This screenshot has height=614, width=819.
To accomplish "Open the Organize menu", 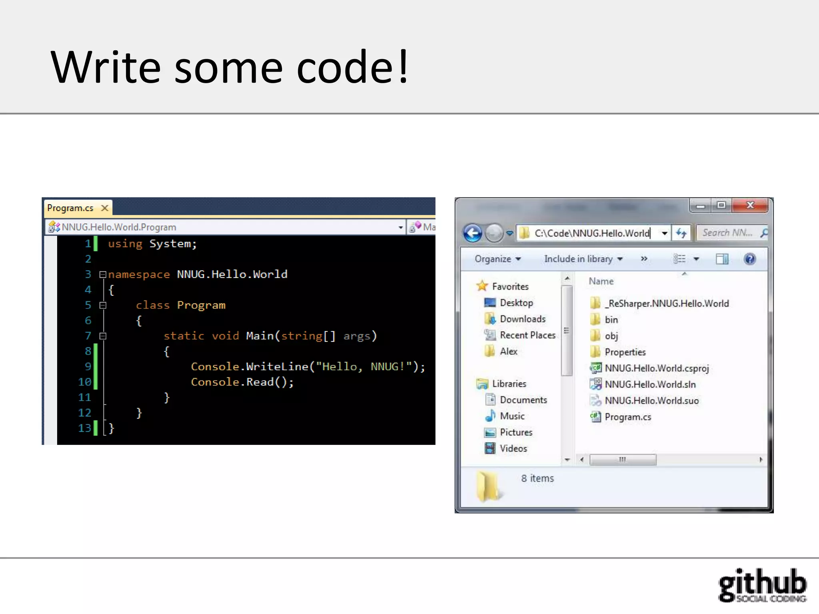I will pyautogui.click(x=498, y=259).
